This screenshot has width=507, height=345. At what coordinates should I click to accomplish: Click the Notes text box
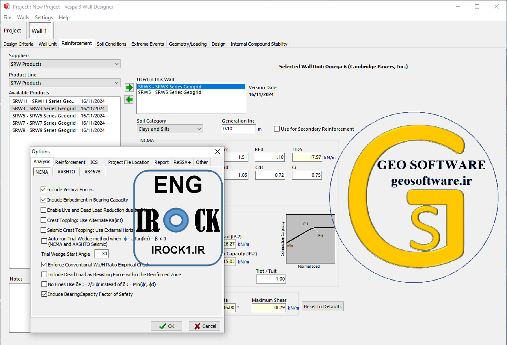click(x=20, y=308)
